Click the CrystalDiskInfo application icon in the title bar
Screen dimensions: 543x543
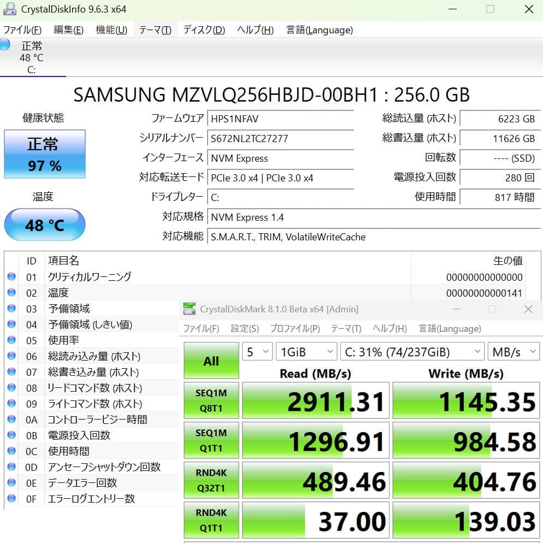click(9, 9)
